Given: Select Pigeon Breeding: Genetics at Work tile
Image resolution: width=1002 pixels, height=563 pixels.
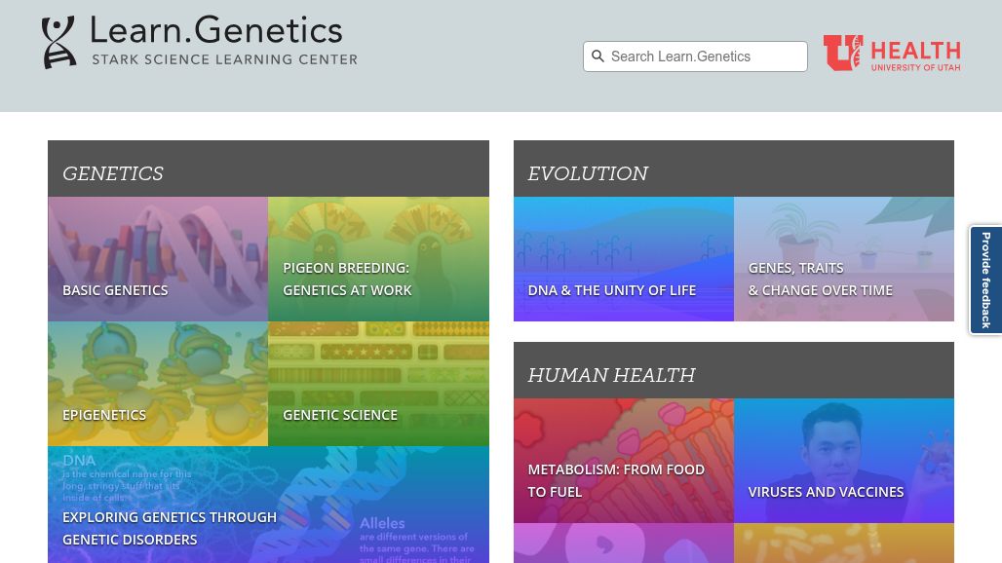Looking at the screenshot, I should click(x=378, y=259).
